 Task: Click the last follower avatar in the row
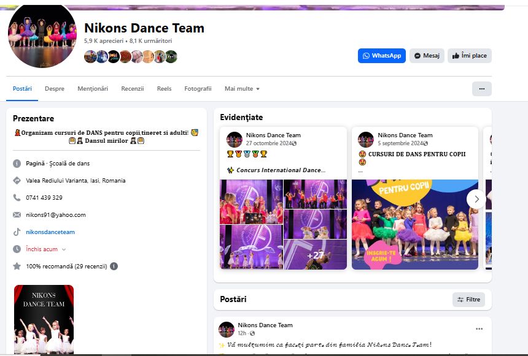point(171,57)
